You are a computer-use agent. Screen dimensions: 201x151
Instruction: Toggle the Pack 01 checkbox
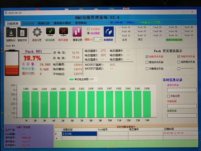coord(120,27)
